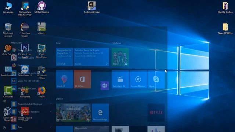The image size is (235, 132).
Task: Open Panel de control desktop icon
Action: [8, 71]
